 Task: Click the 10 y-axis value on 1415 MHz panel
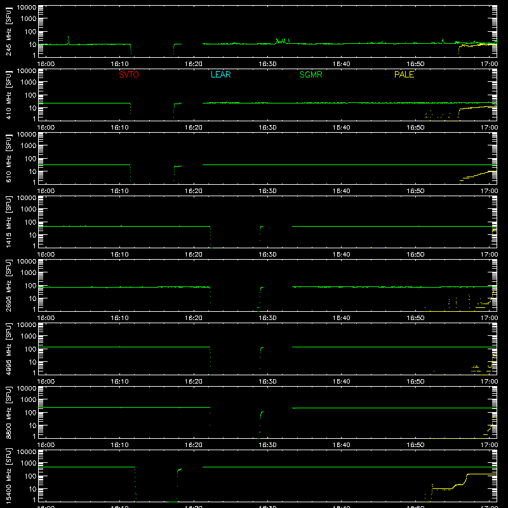pos(32,235)
